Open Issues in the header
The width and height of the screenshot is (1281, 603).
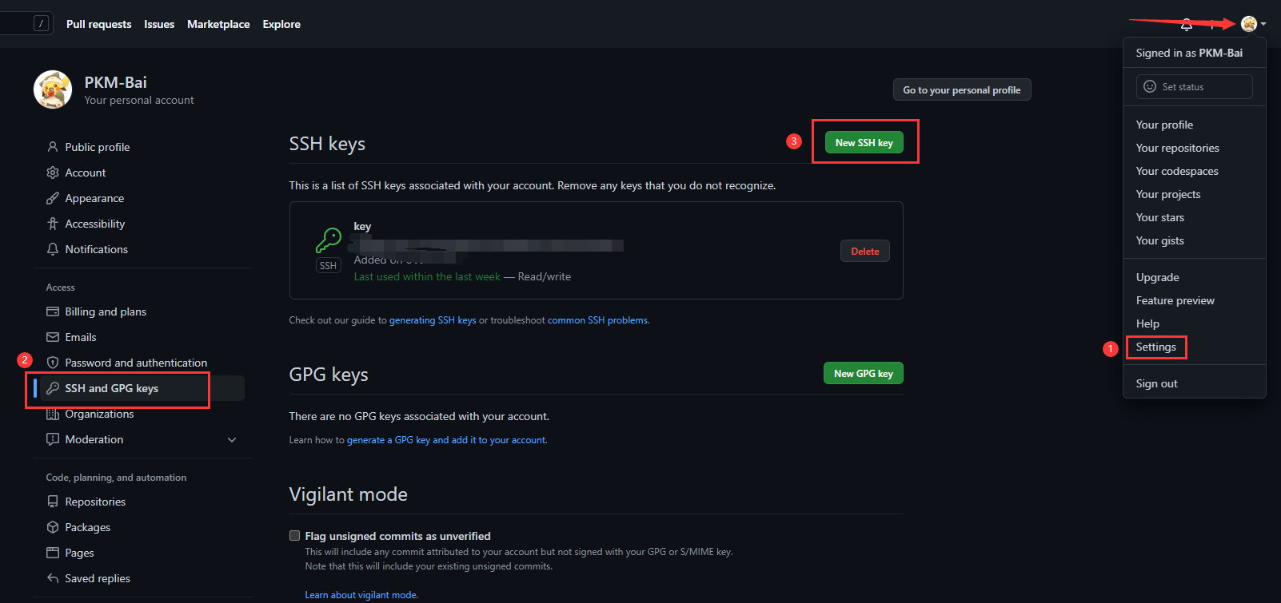(159, 24)
